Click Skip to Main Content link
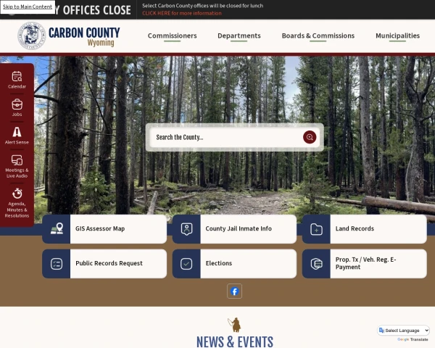 (x=28, y=7)
